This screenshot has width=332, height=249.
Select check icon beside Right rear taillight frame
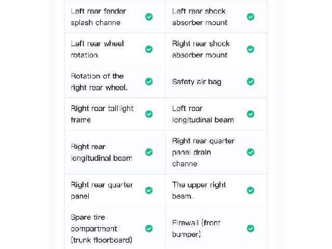(x=149, y=114)
